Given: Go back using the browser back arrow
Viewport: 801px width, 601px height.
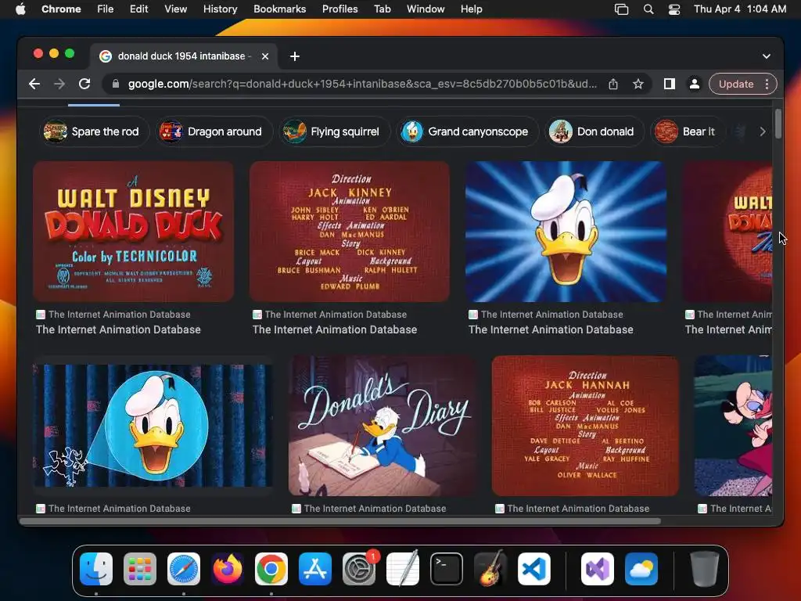Looking at the screenshot, I should tap(34, 84).
